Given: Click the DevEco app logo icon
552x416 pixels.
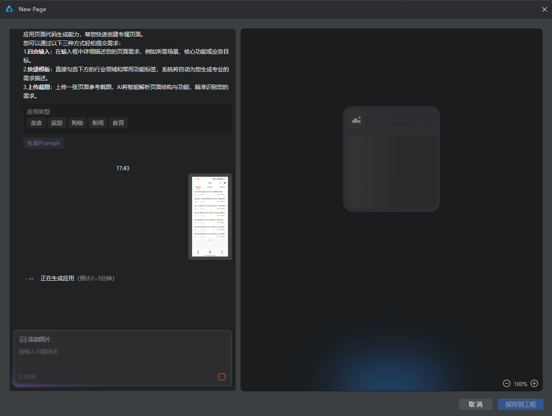Looking at the screenshot, I should [9, 9].
